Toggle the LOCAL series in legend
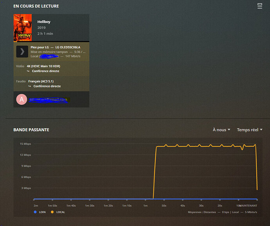Viewport: 270px width, 226px height. tap(58, 212)
